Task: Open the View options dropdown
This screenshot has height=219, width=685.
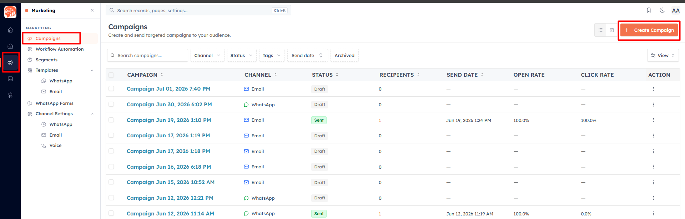Action: coord(663,55)
